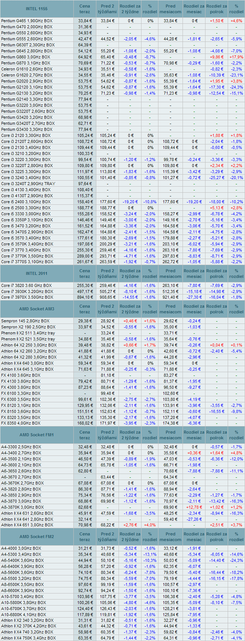The height and width of the screenshot is (641, 245).
Task: Click A10-6800K 4,1GHz BOX product name
Action: click(x=23, y=615)
